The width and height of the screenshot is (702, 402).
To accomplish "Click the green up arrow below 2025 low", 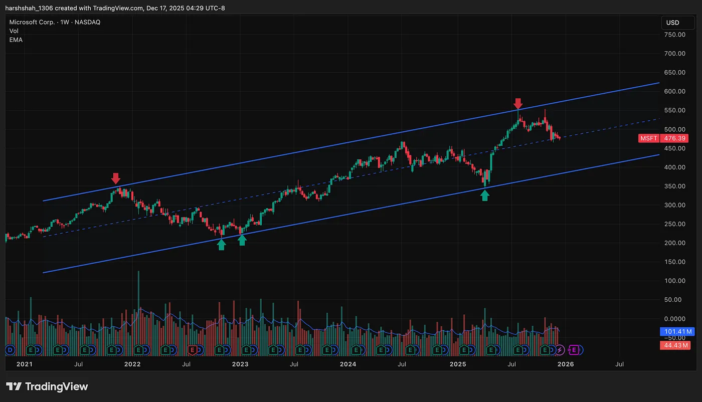I will [x=485, y=195].
